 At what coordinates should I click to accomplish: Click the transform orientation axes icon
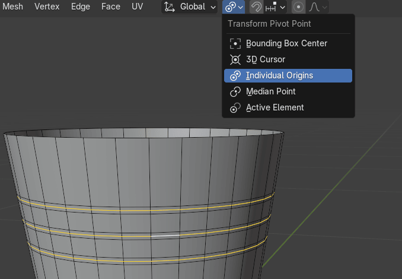[170, 7]
